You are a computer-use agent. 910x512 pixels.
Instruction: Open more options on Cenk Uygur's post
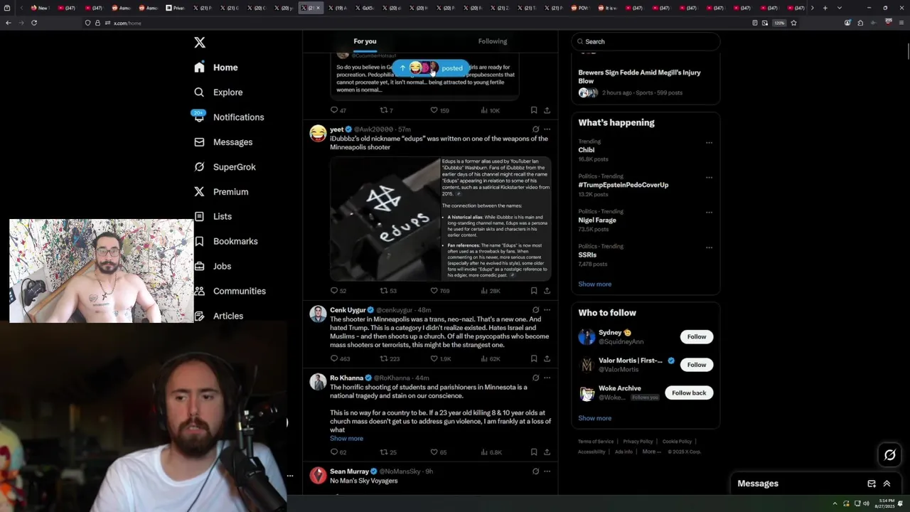click(x=547, y=310)
